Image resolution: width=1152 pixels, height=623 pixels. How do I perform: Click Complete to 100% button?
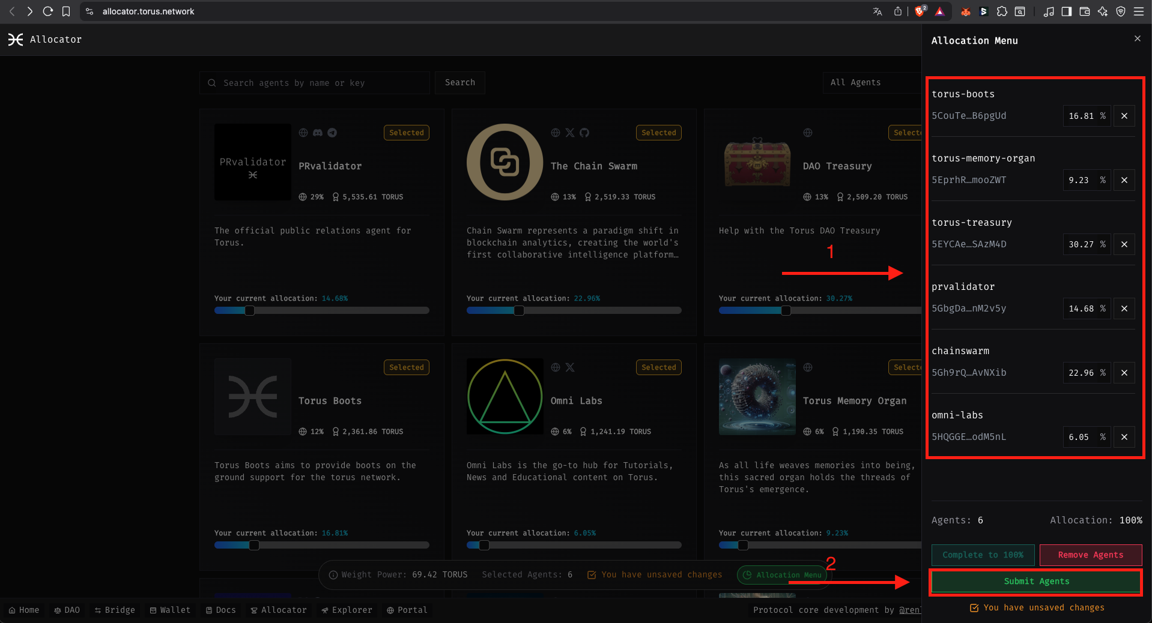click(982, 555)
